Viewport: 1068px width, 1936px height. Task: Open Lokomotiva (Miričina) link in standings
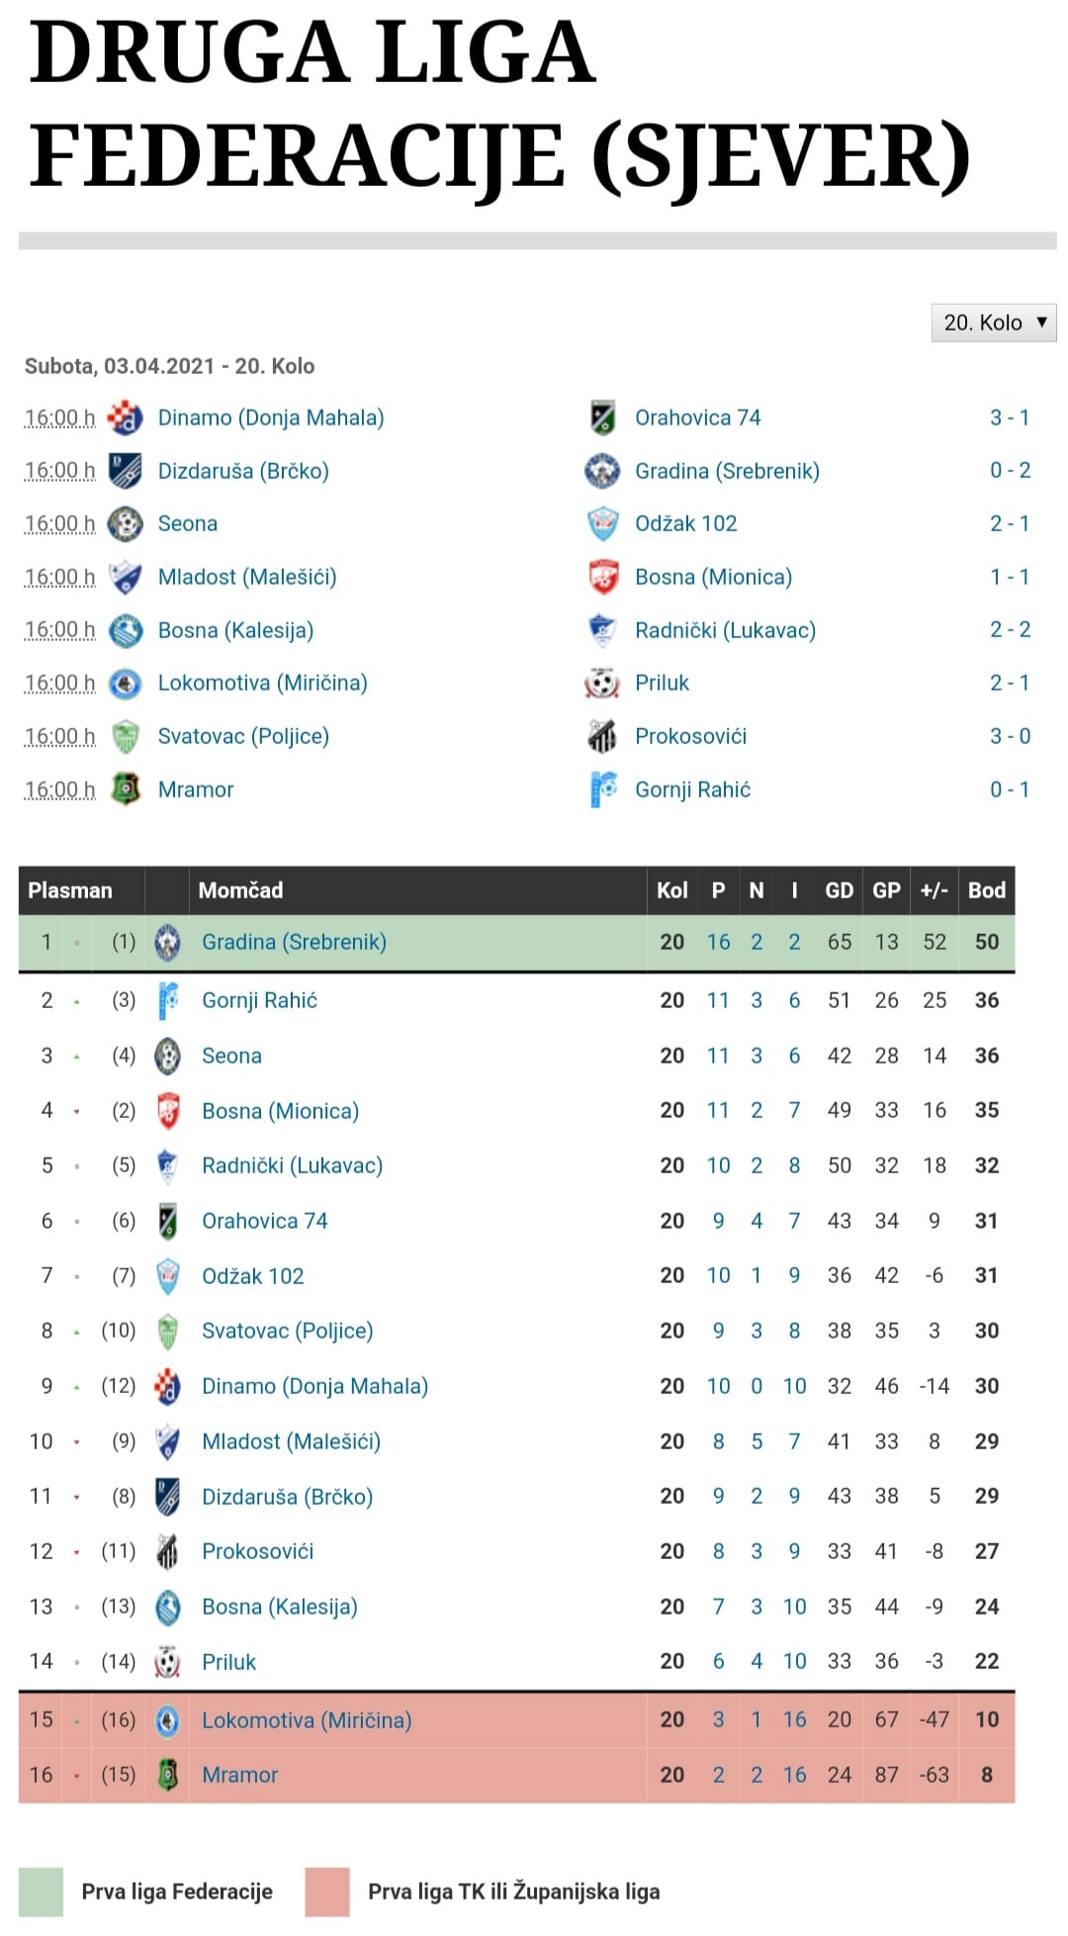tap(307, 1721)
